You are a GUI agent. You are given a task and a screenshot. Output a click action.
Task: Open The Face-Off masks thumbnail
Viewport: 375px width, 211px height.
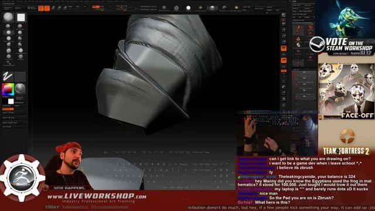coord(346,91)
